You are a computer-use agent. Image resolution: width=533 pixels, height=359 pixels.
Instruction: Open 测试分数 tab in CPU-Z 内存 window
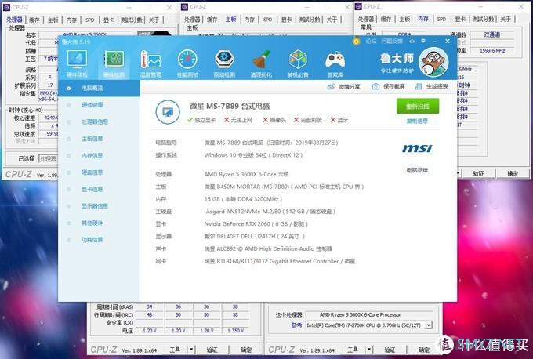tap(483, 20)
